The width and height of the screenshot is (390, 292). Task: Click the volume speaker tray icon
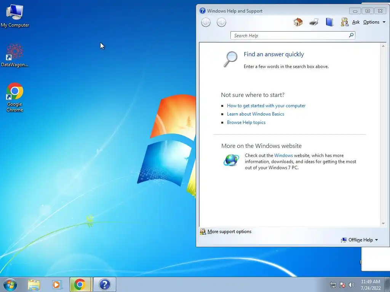pyautogui.click(x=352, y=285)
